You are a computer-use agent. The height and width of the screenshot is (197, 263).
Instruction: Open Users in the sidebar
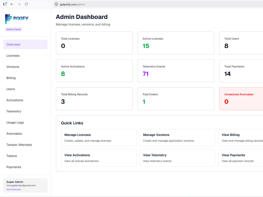click(x=25, y=89)
